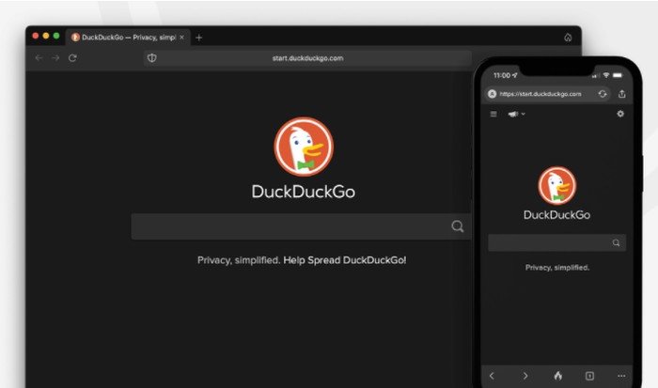Tap the magnifier icon in phone search box
Image resolution: width=658 pixels, height=388 pixels.
click(616, 243)
